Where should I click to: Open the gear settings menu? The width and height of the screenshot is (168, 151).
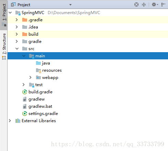point(155,5)
